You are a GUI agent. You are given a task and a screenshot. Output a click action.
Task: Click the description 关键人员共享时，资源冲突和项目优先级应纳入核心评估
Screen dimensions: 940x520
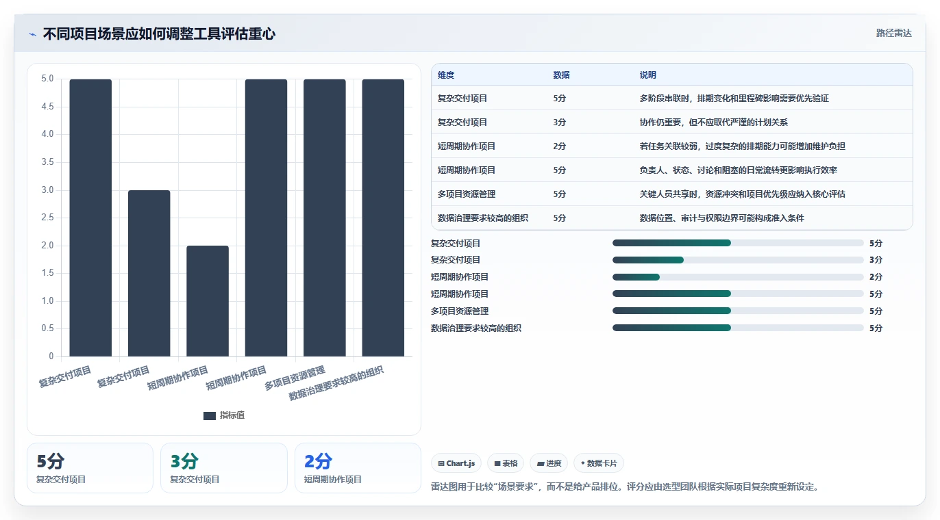click(743, 194)
